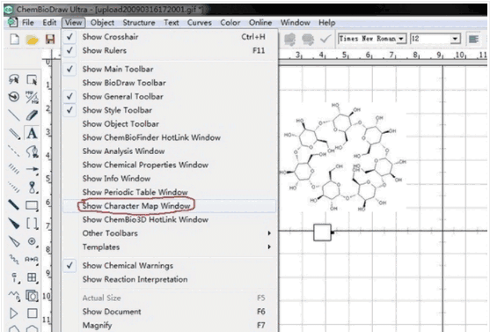The height and width of the screenshot is (332, 490).
Task: Choose Show Document menu entry
Action: pyautogui.click(x=170, y=312)
